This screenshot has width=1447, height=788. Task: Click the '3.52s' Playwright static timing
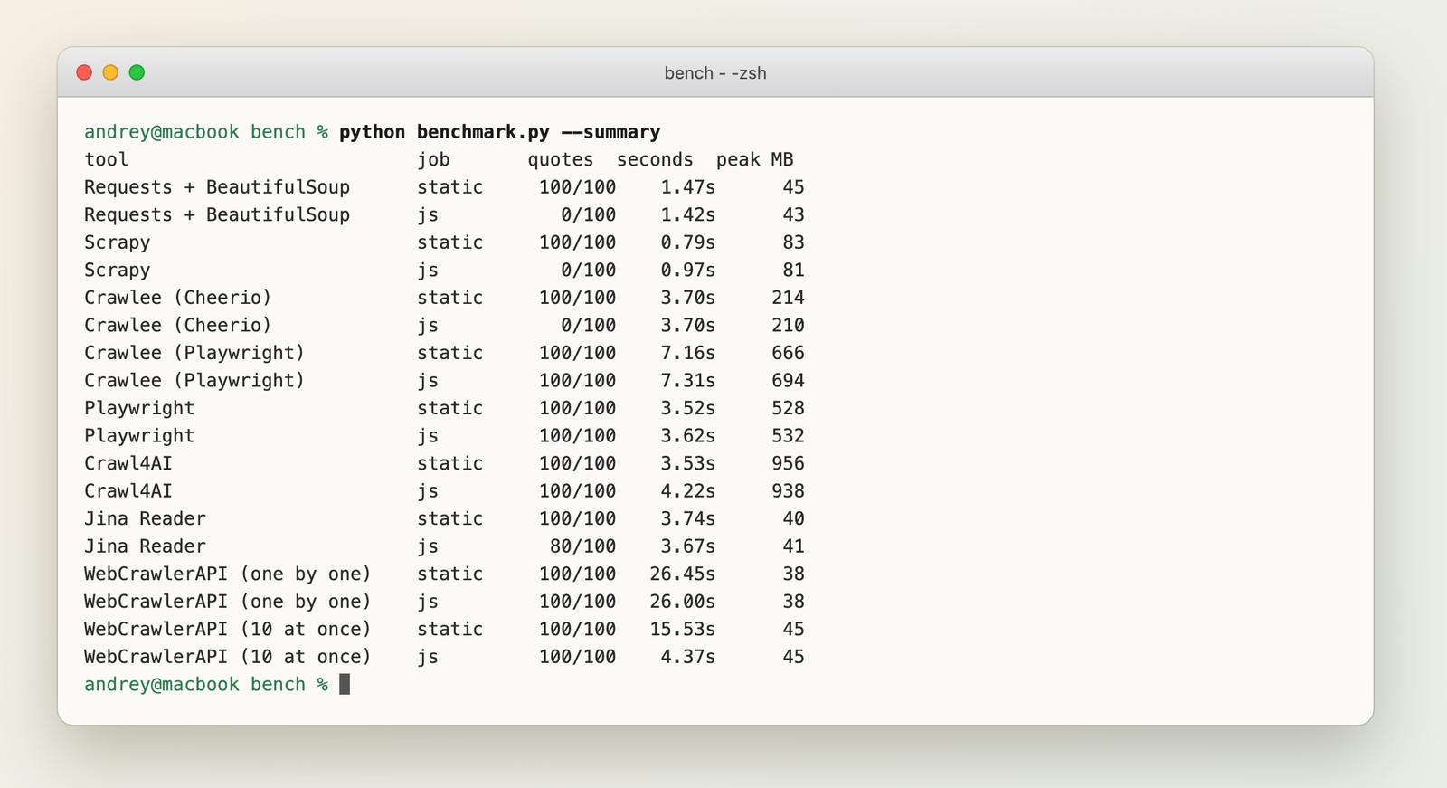687,408
